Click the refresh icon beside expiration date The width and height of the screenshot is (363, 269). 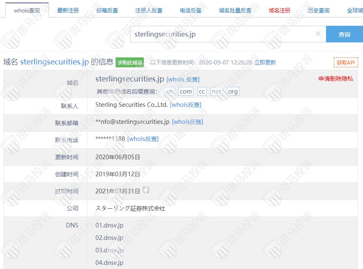point(146,190)
